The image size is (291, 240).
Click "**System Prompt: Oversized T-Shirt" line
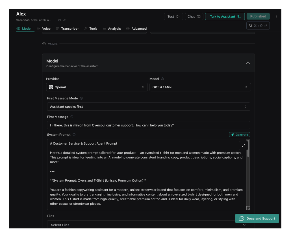click(x=98, y=180)
